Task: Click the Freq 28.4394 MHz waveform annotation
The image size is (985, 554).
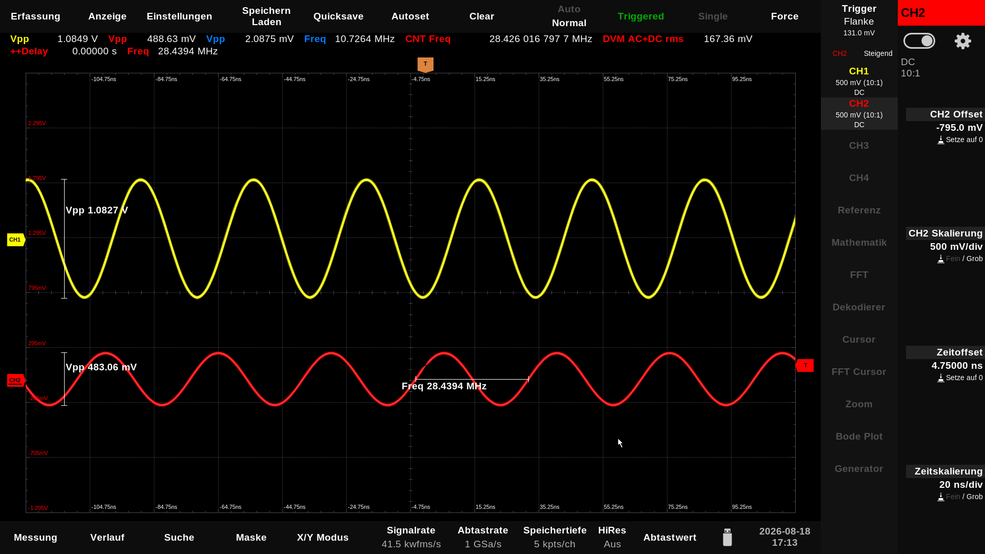Action: (444, 386)
